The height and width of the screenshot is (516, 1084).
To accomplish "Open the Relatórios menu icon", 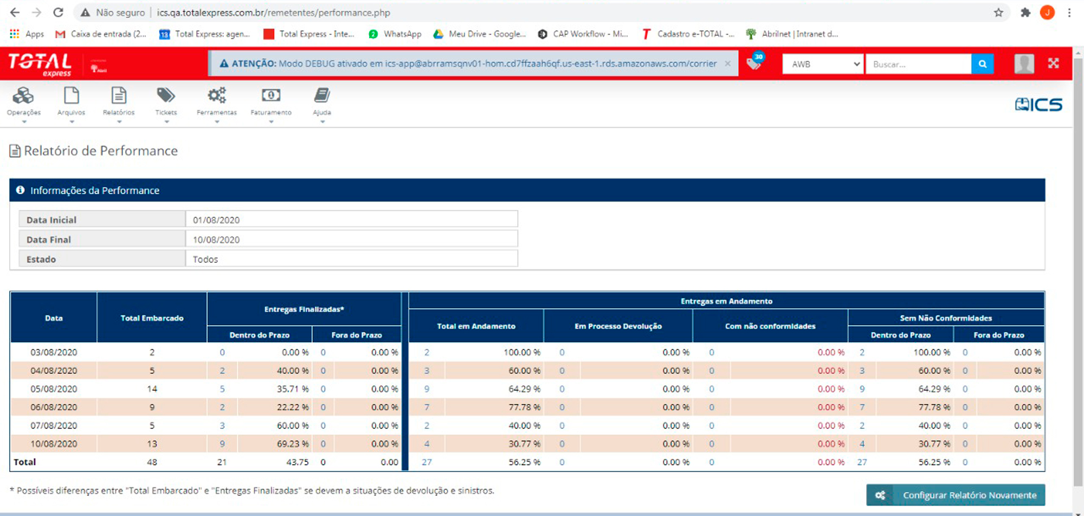I will pyautogui.click(x=119, y=95).
